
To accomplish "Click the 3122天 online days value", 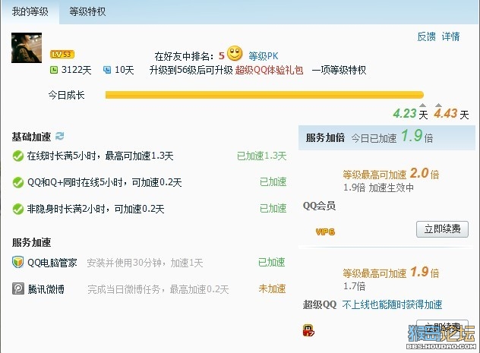I will [76, 70].
